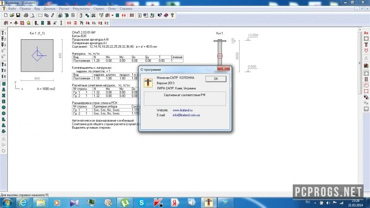Select the single-tier column icon T1
Viewport: 370px width, 208px height.
4,33
